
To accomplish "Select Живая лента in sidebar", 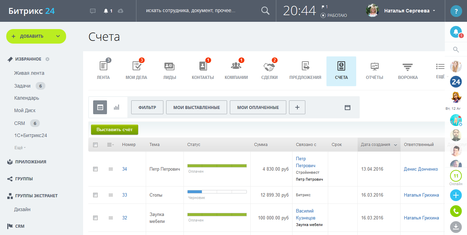I will pos(29,73).
